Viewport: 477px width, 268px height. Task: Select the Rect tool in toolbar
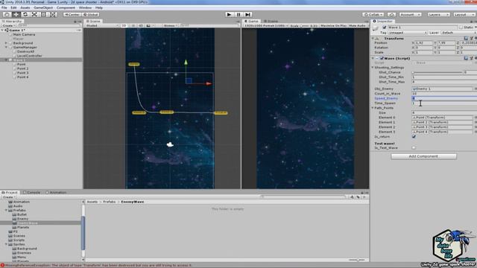[x=43, y=14]
